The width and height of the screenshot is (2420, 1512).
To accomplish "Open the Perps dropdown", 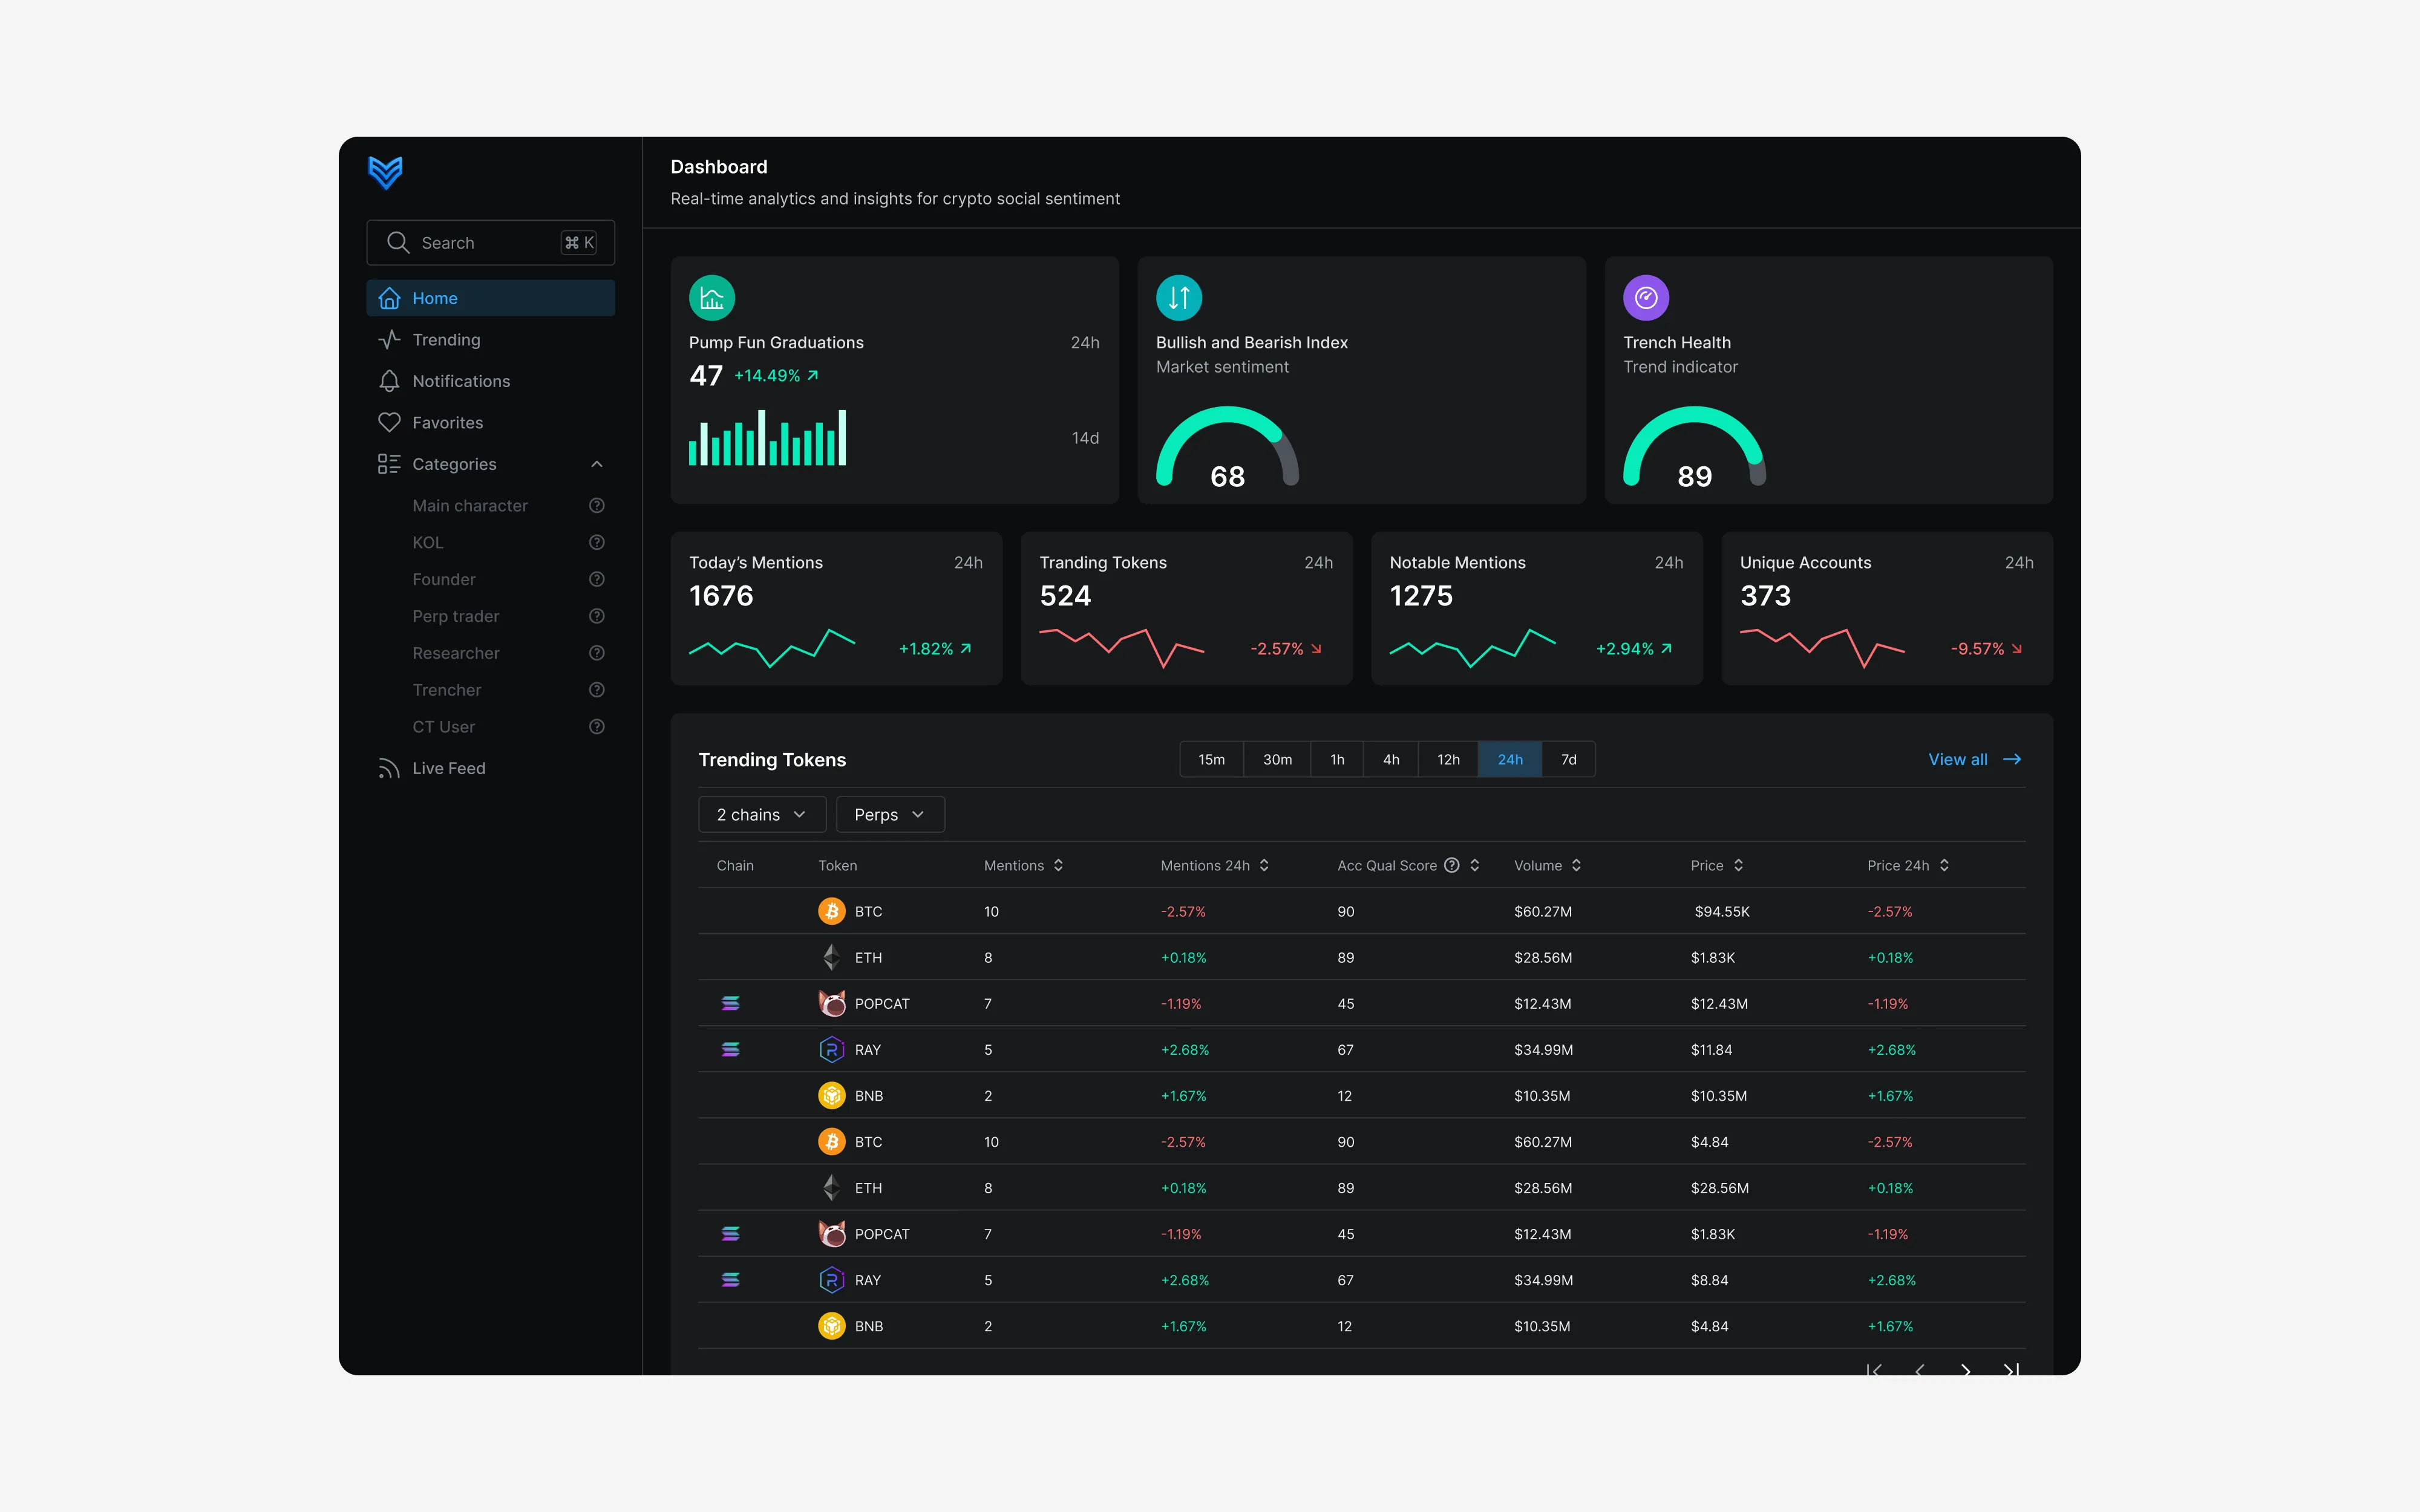I will [890, 815].
